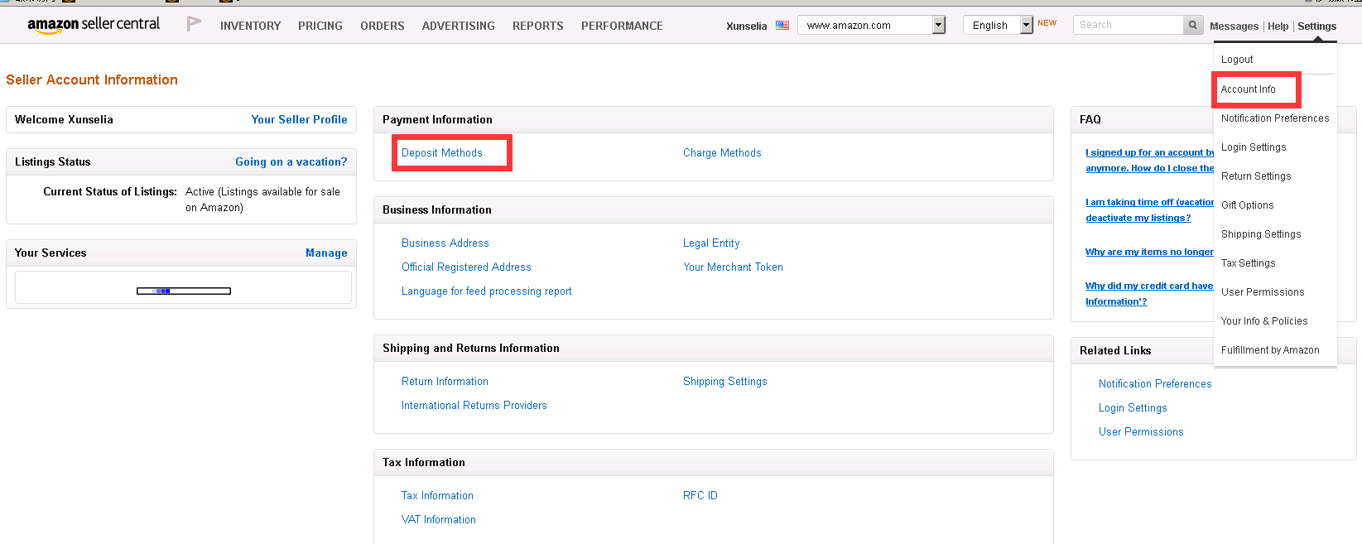The image size is (1362, 544).
Task: Expand the English language dropdown
Action: pos(1026,26)
